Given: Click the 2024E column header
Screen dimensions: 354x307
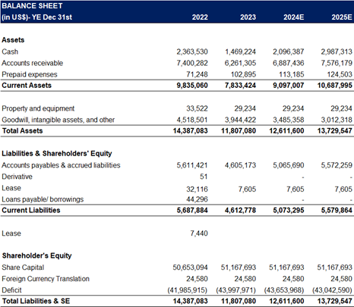Looking at the screenshot, I should [294, 17].
